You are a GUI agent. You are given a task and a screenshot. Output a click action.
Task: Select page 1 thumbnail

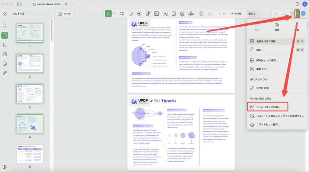tap(30, 33)
